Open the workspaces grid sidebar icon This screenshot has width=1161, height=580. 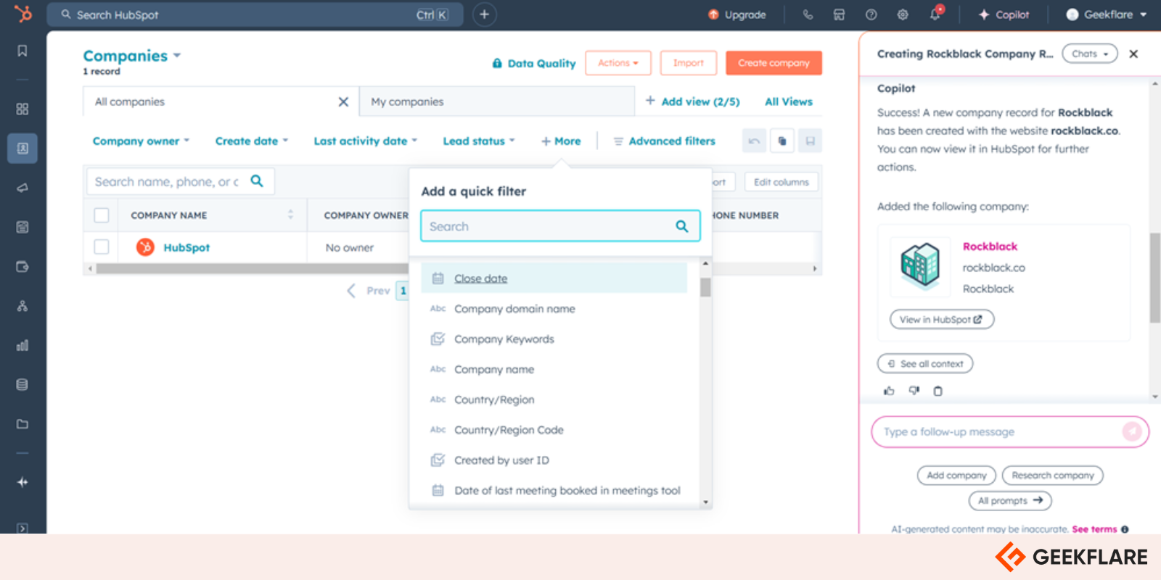click(22, 109)
